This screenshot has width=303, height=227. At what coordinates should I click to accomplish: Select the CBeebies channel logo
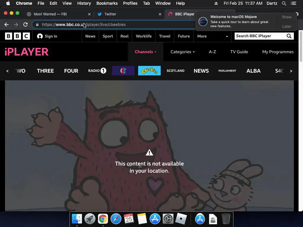(x=149, y=71)
